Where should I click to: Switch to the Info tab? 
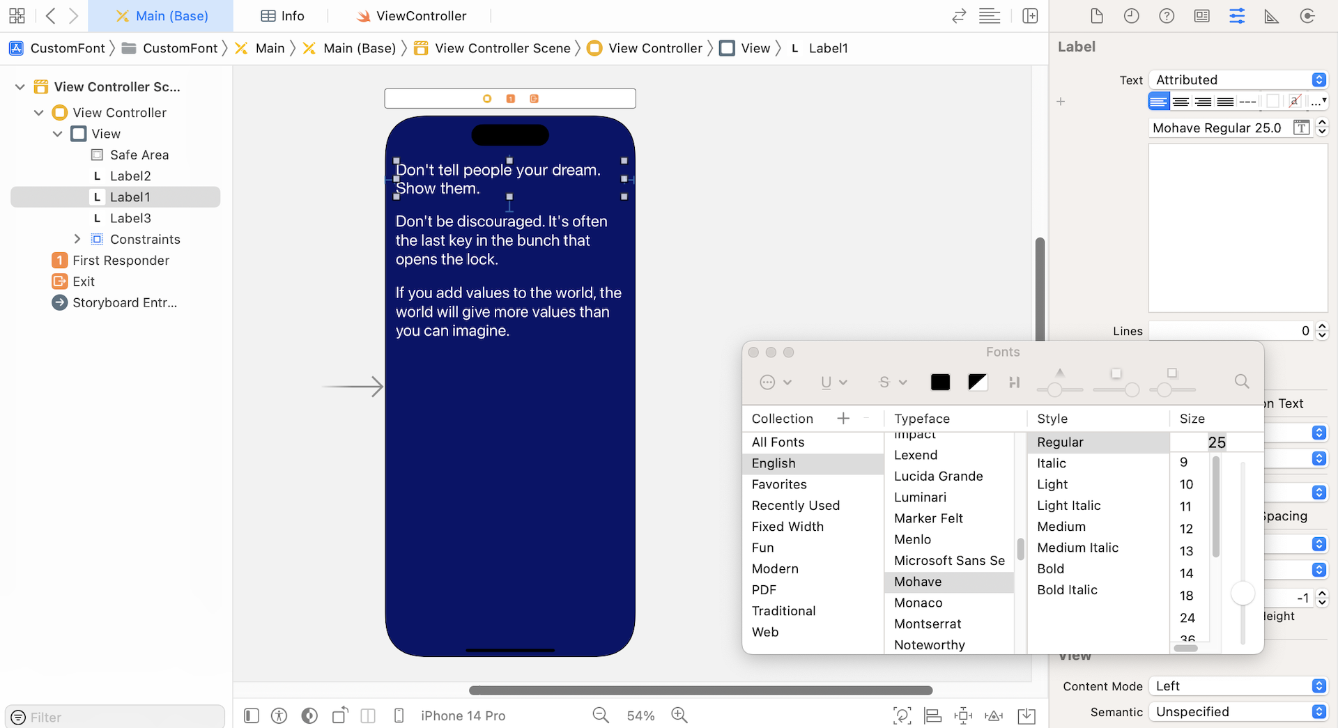pyautogui.click(x=282, y=16)
